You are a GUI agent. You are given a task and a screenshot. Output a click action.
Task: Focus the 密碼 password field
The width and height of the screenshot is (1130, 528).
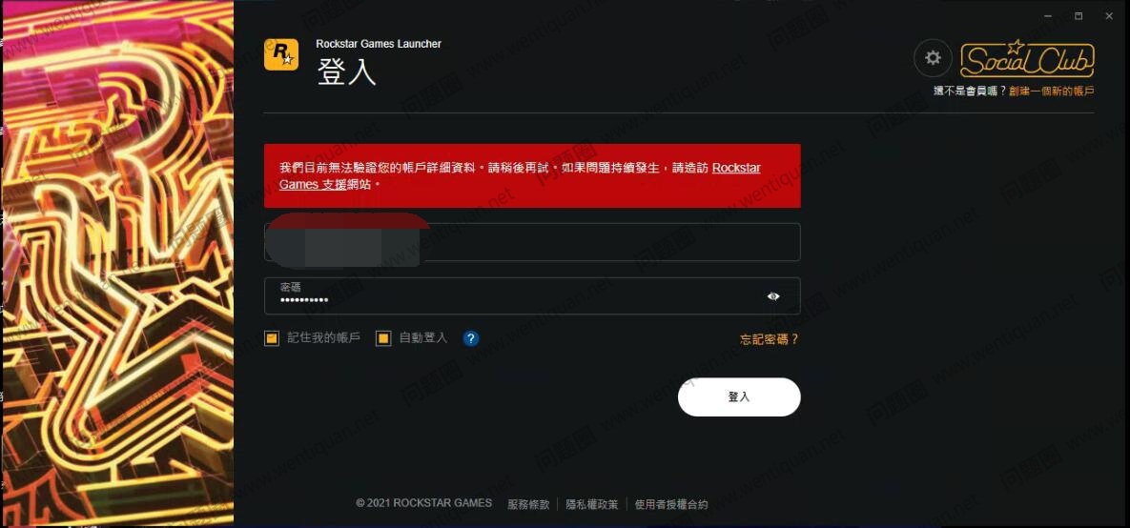tap(532, 296)
